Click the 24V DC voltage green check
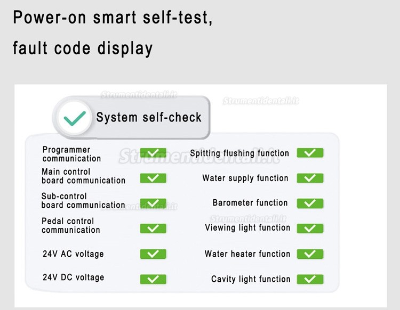Screen dimensions: 400x310 point(153,279)
